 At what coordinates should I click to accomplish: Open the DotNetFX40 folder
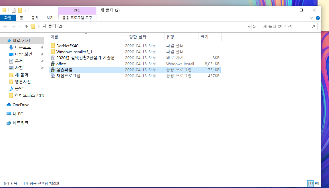[x=67, y=46]
